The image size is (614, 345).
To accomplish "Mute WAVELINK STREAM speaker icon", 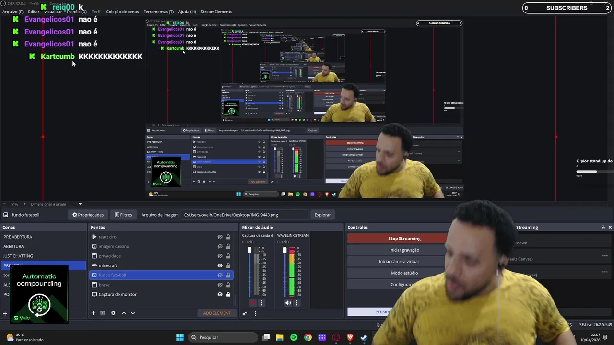I will click(288, 303).
